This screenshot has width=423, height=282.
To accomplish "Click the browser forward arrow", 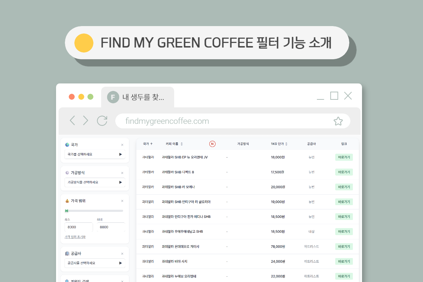I will coord(86,121).
